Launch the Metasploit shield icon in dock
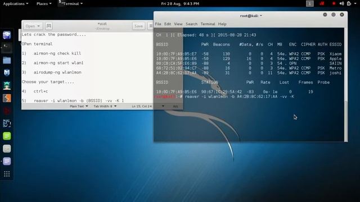This screenshot has width=360, height=202. [7, 73]
